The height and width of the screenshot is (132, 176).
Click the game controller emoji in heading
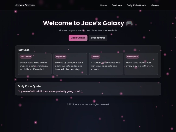(x=129, y=23)
